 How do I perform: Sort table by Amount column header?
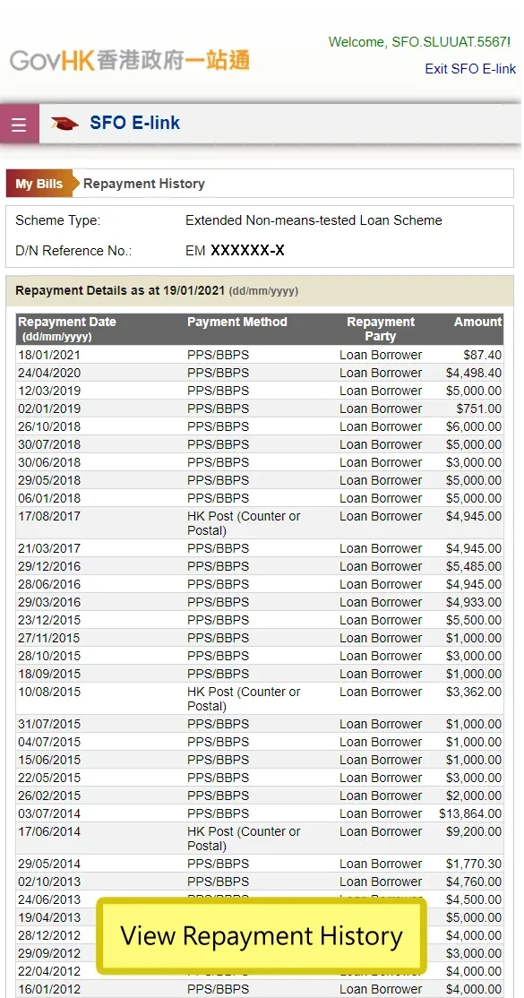pyautogui.click(x=477, y=322)
